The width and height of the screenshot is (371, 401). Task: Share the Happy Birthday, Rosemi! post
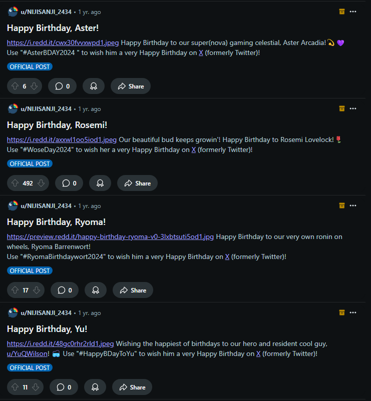point(137,183)
